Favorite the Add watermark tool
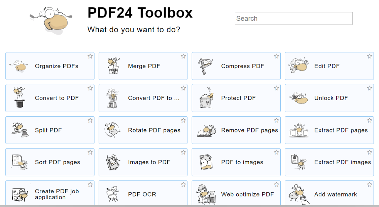The width and height of the screenshot is (379, 207). pyautogui.click(x=370, y=184)
